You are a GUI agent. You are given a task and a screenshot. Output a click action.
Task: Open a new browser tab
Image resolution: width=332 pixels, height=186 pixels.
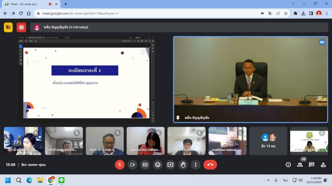[x=66, y=4]
